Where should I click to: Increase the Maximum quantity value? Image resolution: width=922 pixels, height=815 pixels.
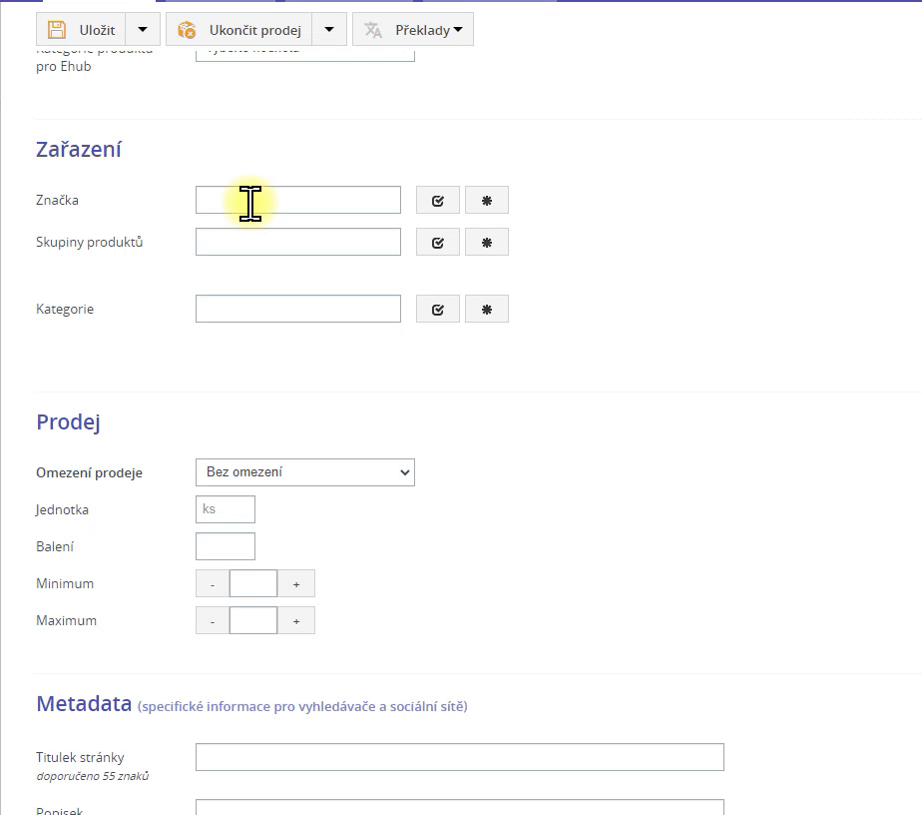coord(296,621)
